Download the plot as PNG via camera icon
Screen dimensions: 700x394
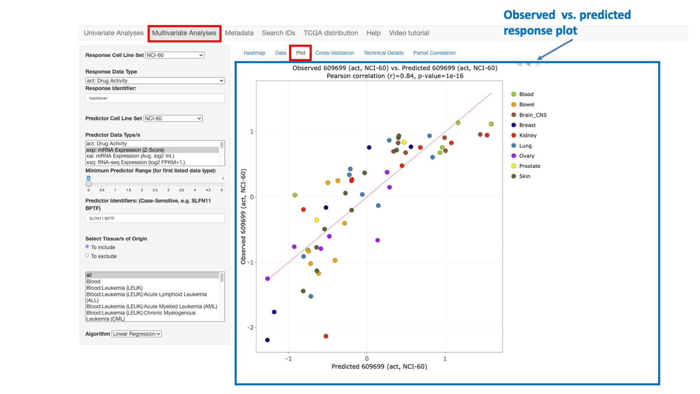pyautogui.click(x=520, y=65)
